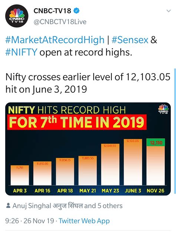The height and width of the screenshot is (232, 176).
Task: Open the CNBC-TV18 profile avatar
Action: tap(17, 16)
